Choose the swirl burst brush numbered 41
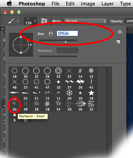Screen dimensions: 133x158 point(36,84)
